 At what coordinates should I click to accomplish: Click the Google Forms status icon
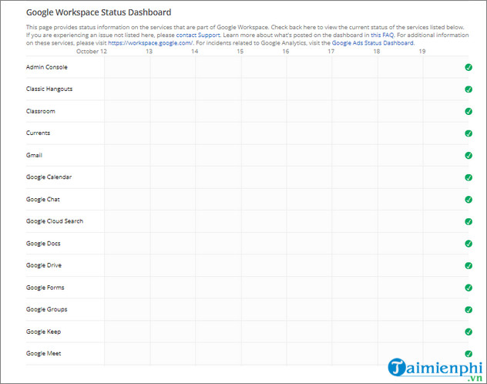coord(469,288)
